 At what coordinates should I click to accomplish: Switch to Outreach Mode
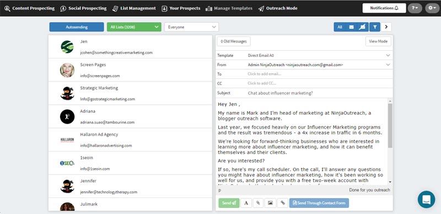click(x=278, y=8)
